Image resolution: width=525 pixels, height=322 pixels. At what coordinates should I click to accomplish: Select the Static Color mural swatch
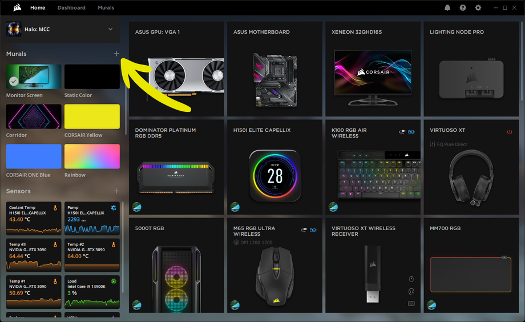(92, 77)
